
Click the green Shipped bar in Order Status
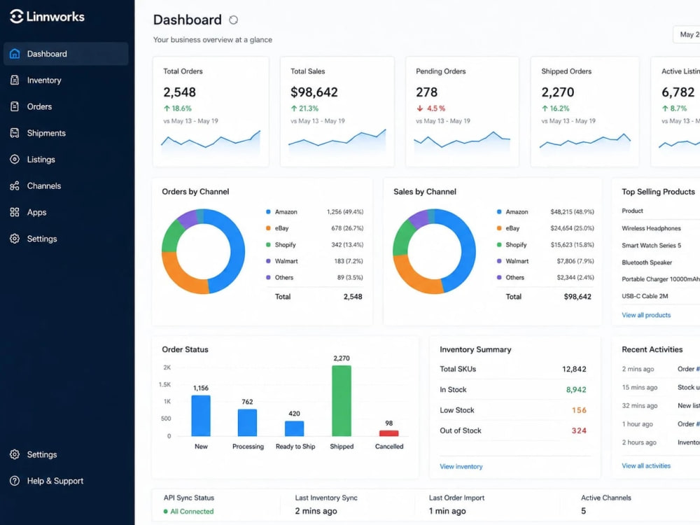point(342,401)
